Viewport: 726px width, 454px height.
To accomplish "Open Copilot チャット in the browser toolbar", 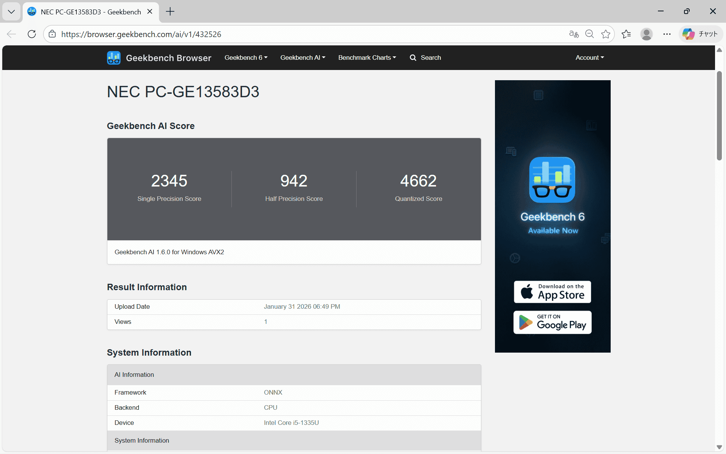I will [700, 34].
